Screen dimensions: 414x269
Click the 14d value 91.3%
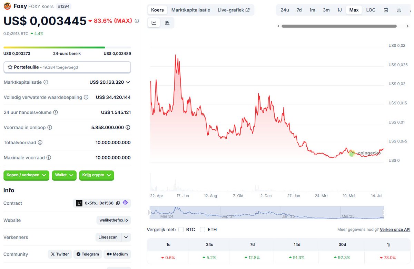297,258
